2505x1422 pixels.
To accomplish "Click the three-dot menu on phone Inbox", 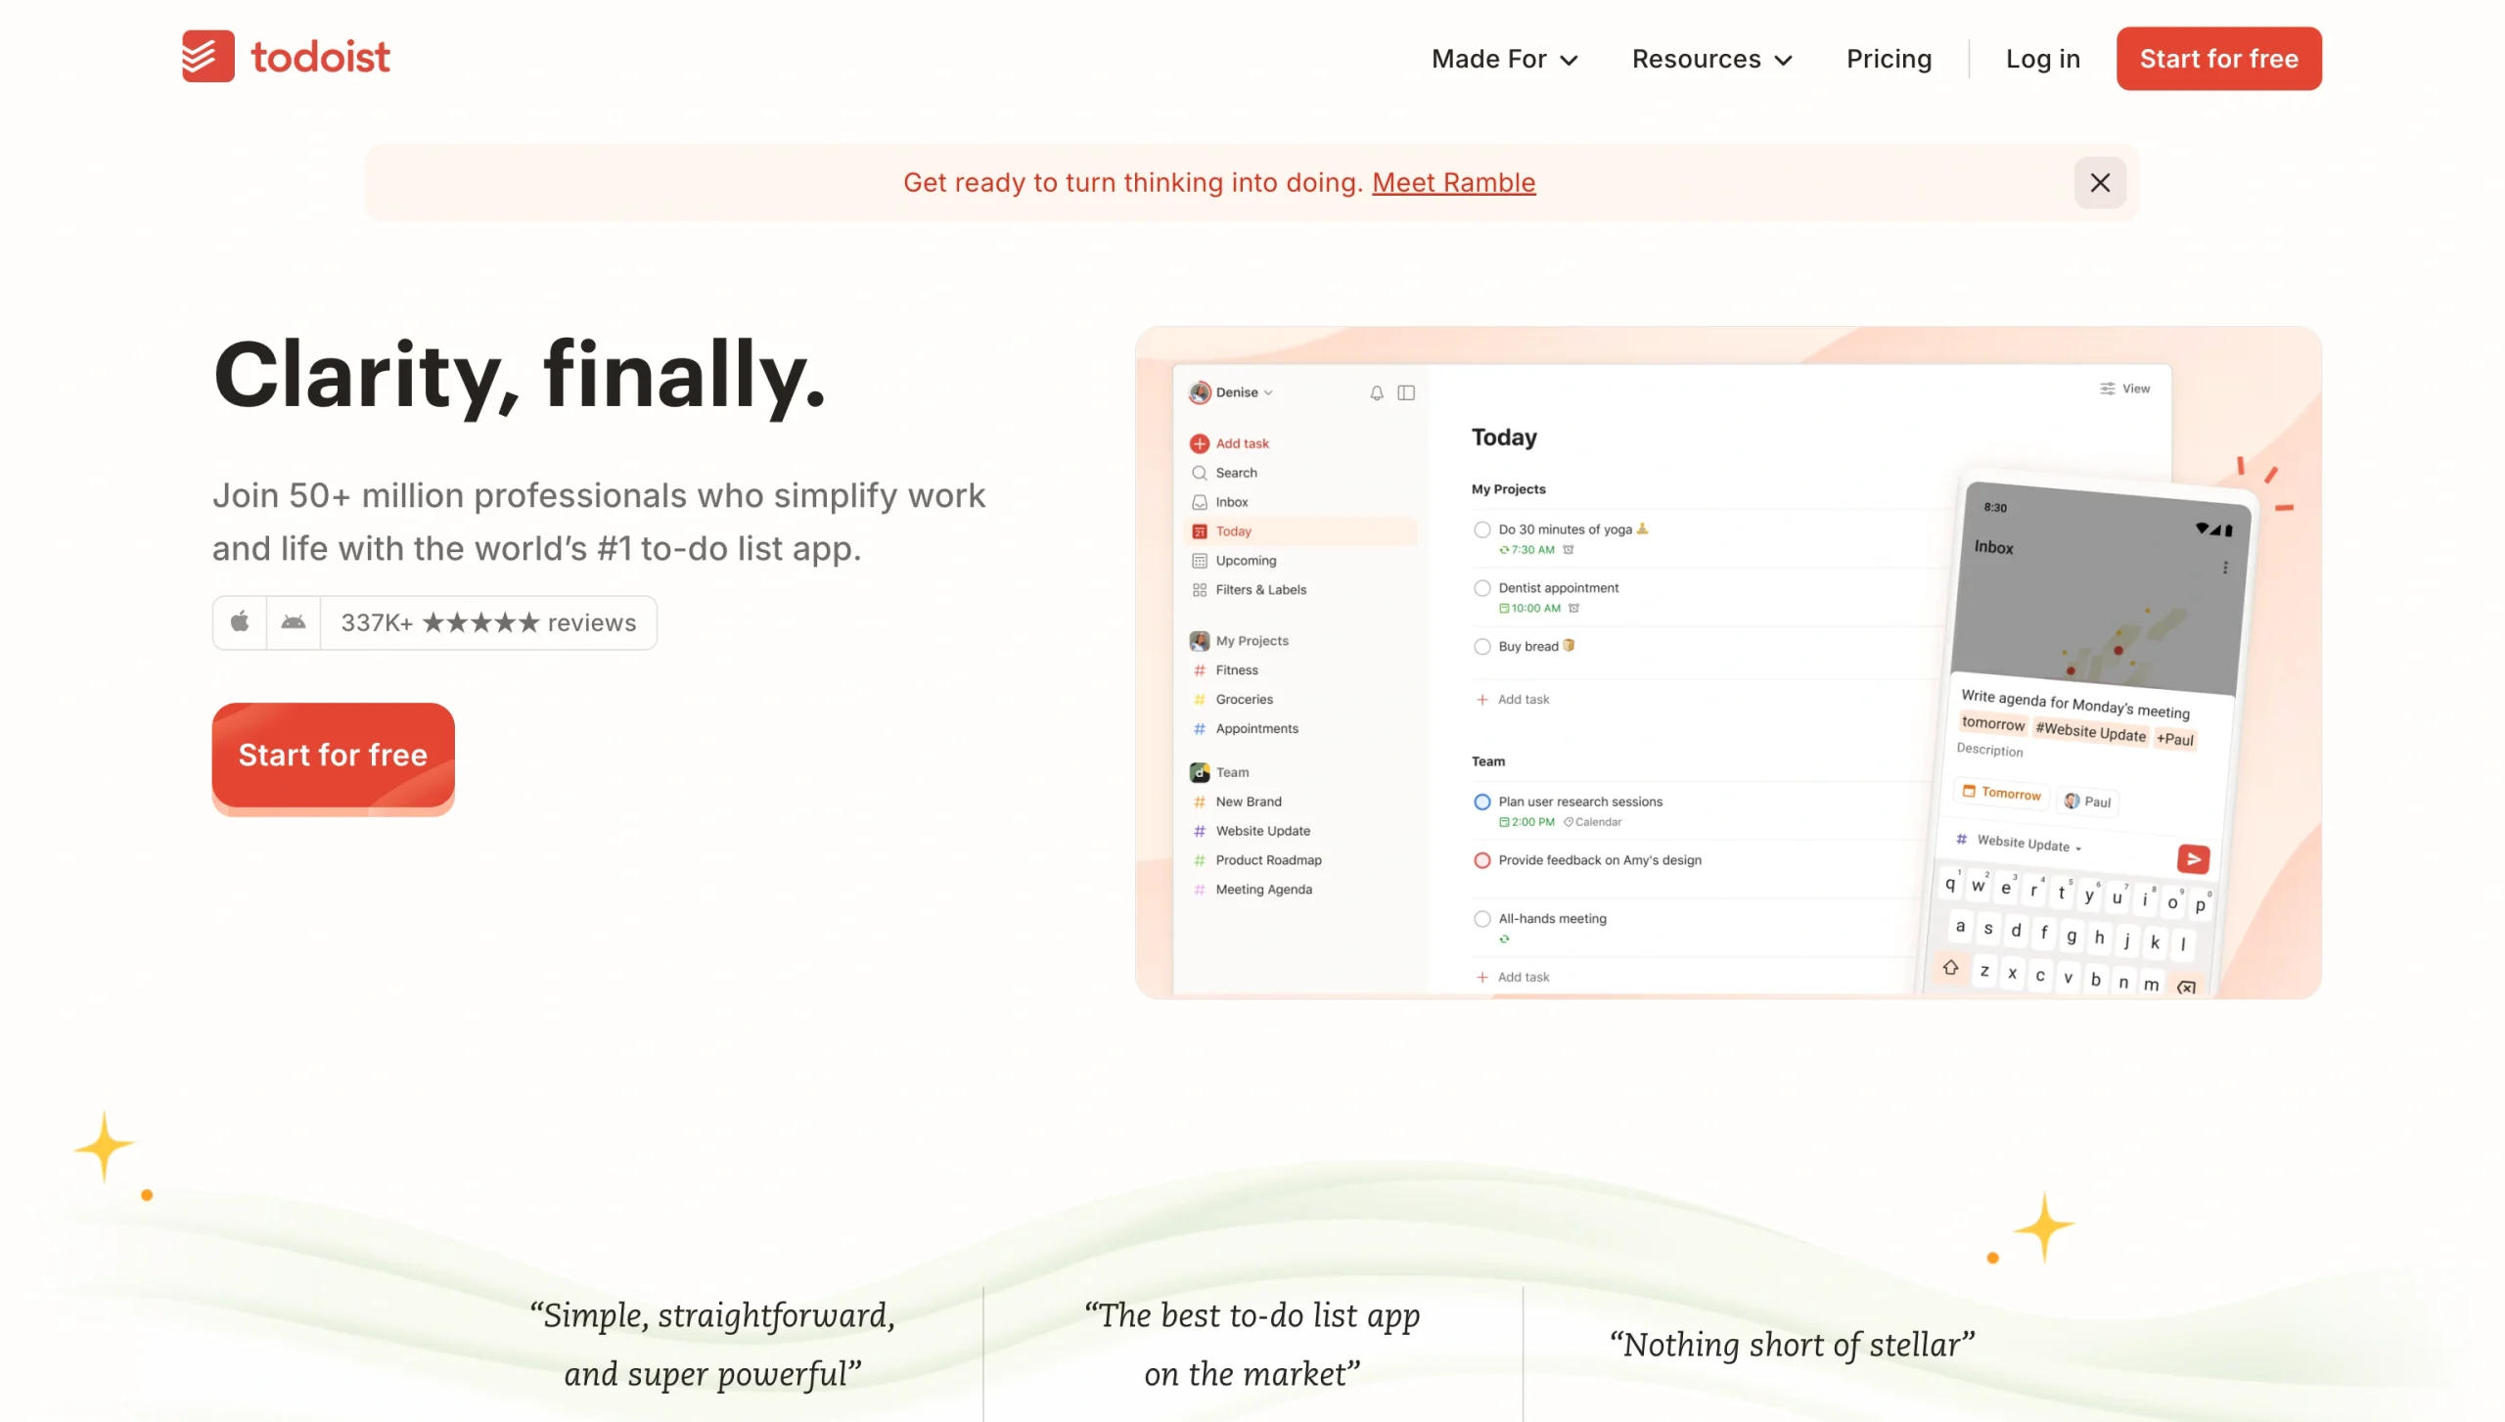I will tap(2225, 568).
